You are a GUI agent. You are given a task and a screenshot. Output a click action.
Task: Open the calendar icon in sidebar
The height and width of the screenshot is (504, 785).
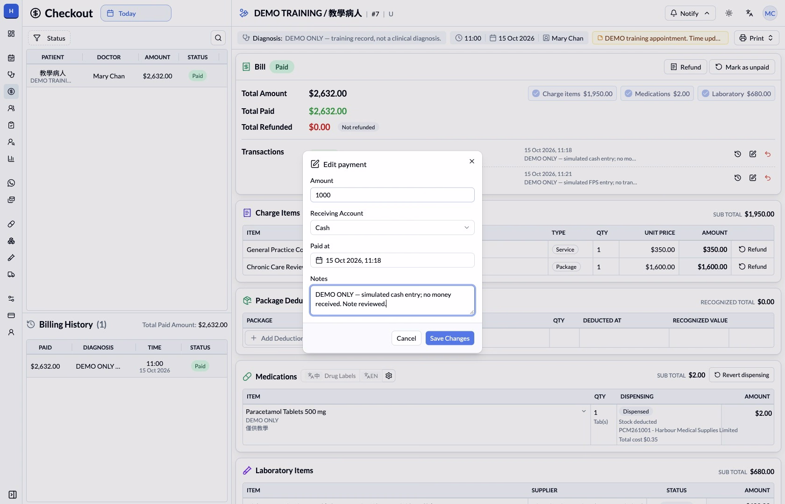pyautogui.click(x=11, y=58)
